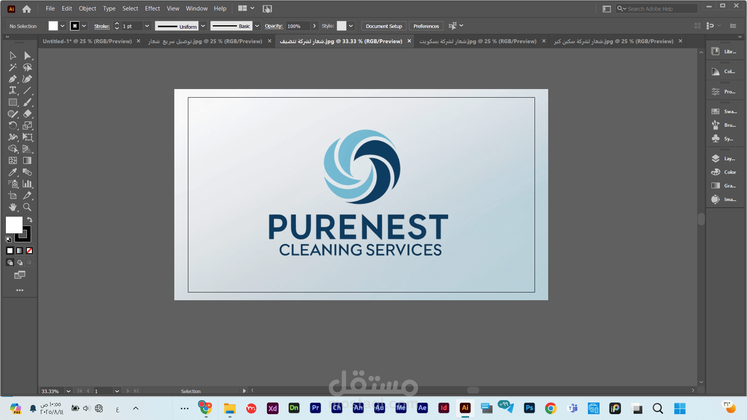Viewport: 747px width, 420px height.
Task: Open Basic brush definition dropdown
Action: coord(257,26)
